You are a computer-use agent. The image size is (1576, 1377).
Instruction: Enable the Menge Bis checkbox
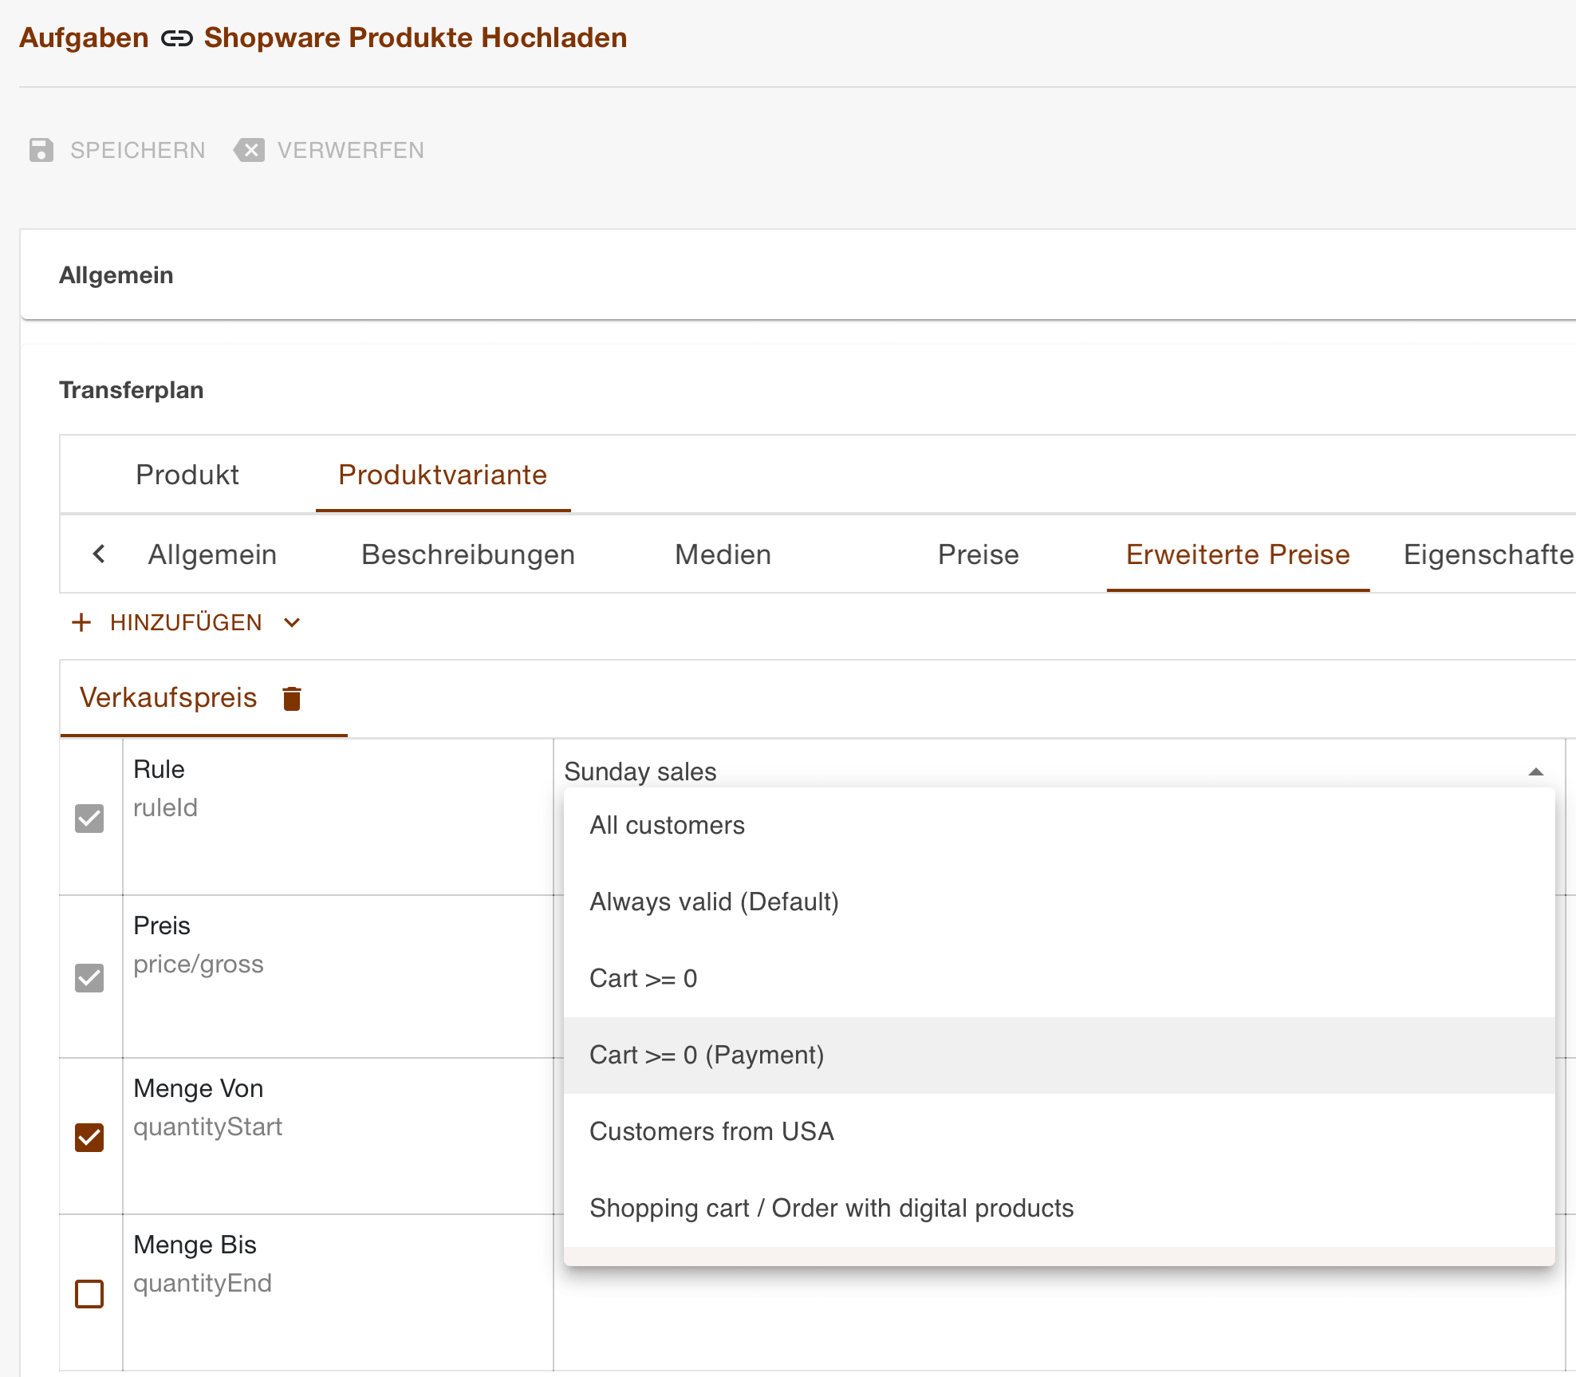coord(89,1293)
